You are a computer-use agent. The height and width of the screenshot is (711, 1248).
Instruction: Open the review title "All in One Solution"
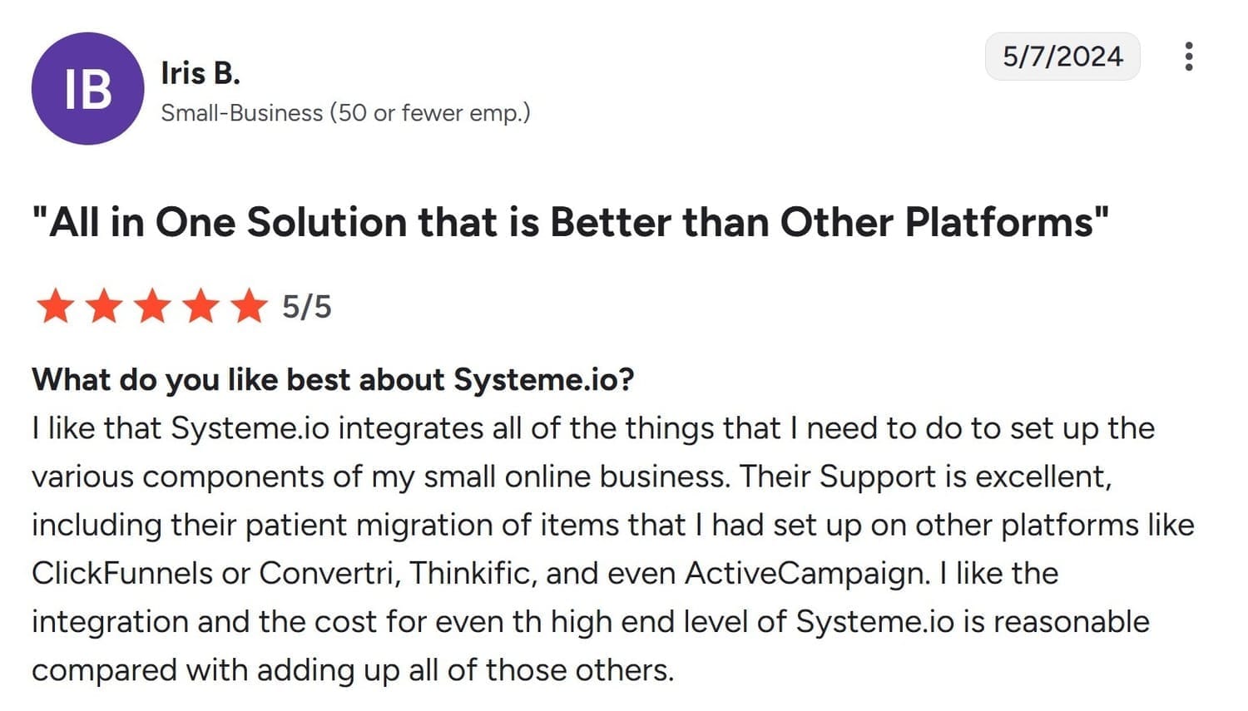(570, 223)
